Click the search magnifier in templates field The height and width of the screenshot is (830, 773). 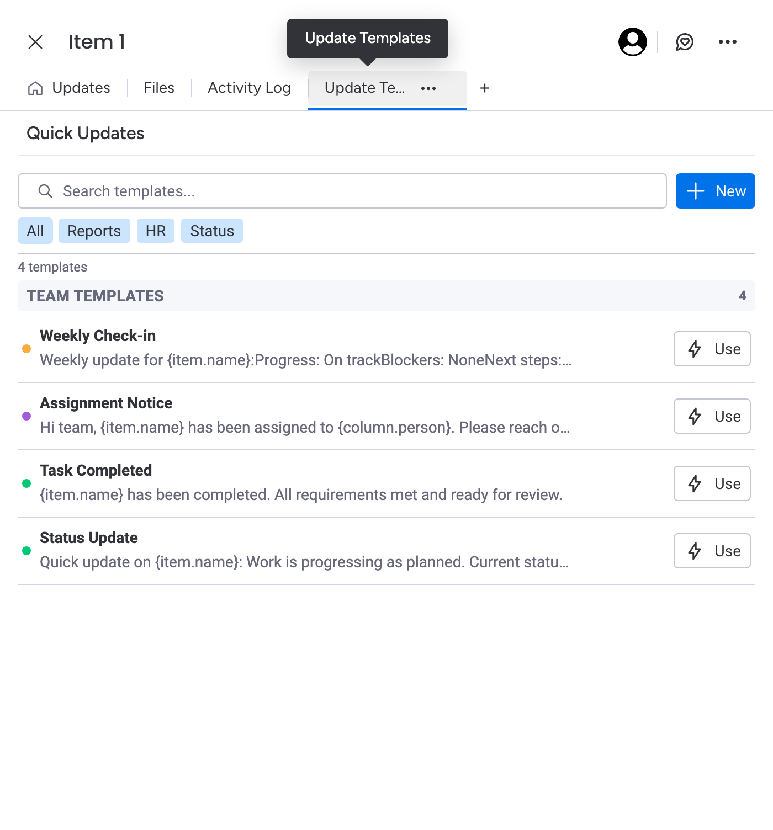pos(45,191)
